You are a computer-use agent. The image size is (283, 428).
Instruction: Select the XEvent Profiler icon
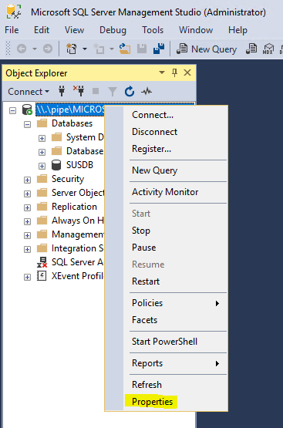[x=42, y=276]
